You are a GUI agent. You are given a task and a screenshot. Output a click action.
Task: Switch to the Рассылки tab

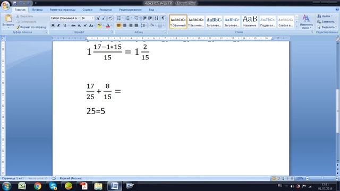coord(106,10)
